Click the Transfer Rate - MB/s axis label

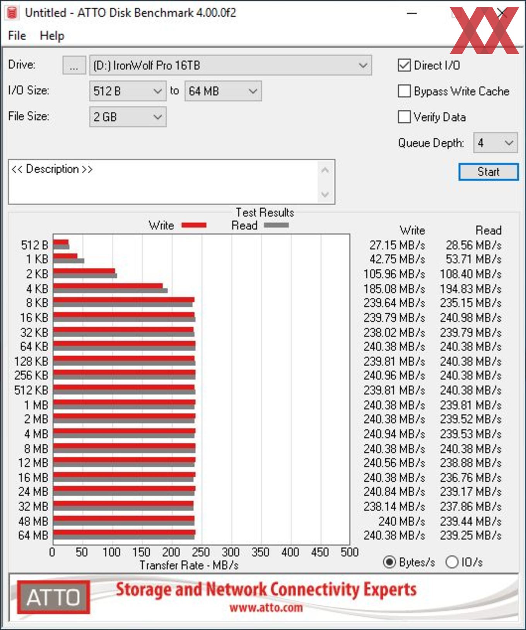pos(189,565)
